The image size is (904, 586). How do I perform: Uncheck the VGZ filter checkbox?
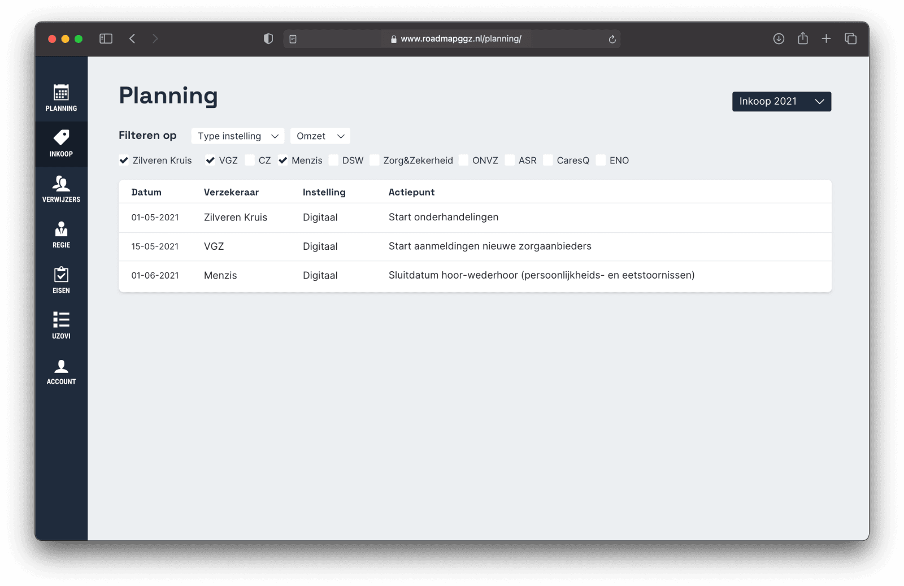click(x=210, y=160)
